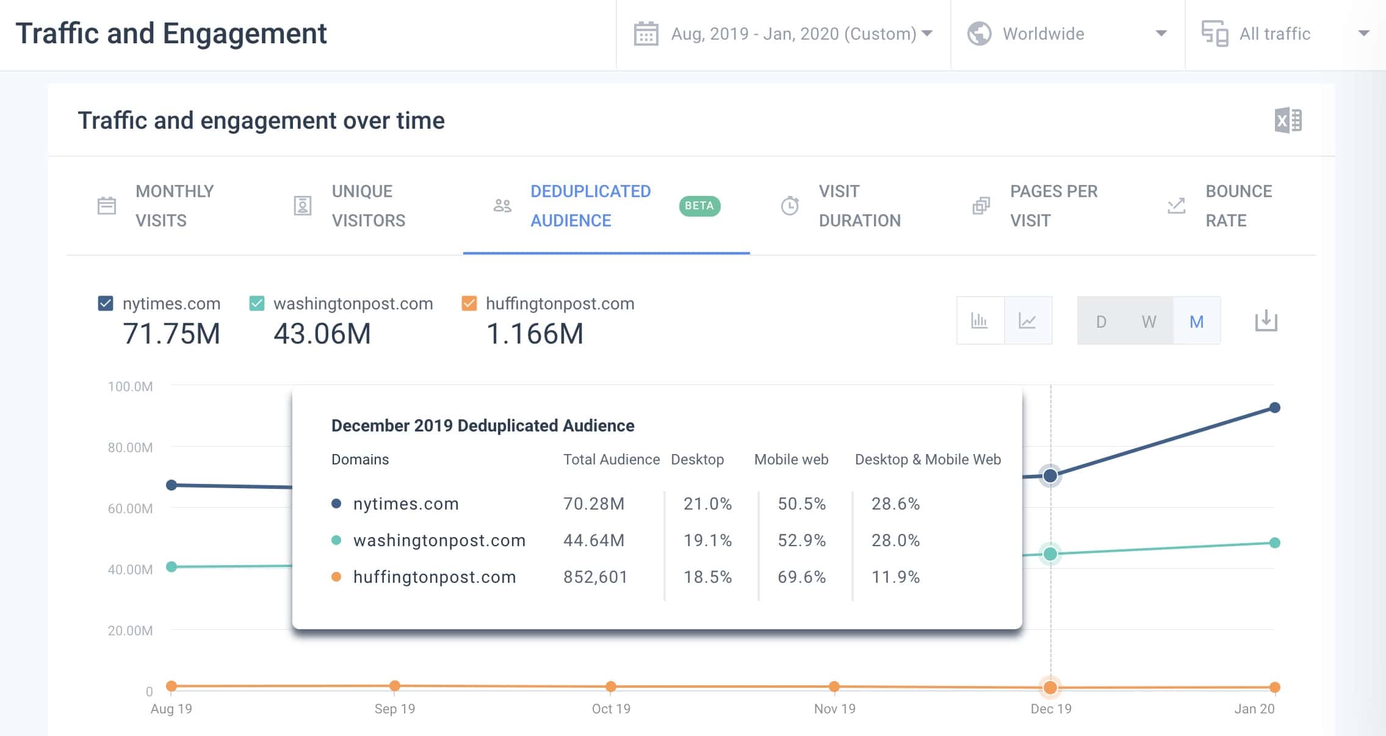This screenshot has width=1386, height=736.
Task: Click the devices icon beside All traffic
Action: click(1215, 34)
